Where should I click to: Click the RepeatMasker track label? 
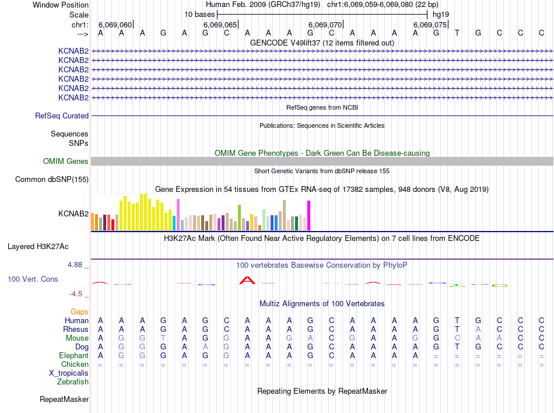click(64, 400)
